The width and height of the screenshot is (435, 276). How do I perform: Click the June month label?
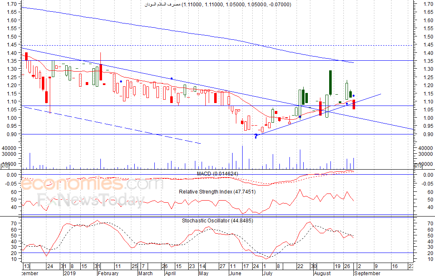[235, 273]
